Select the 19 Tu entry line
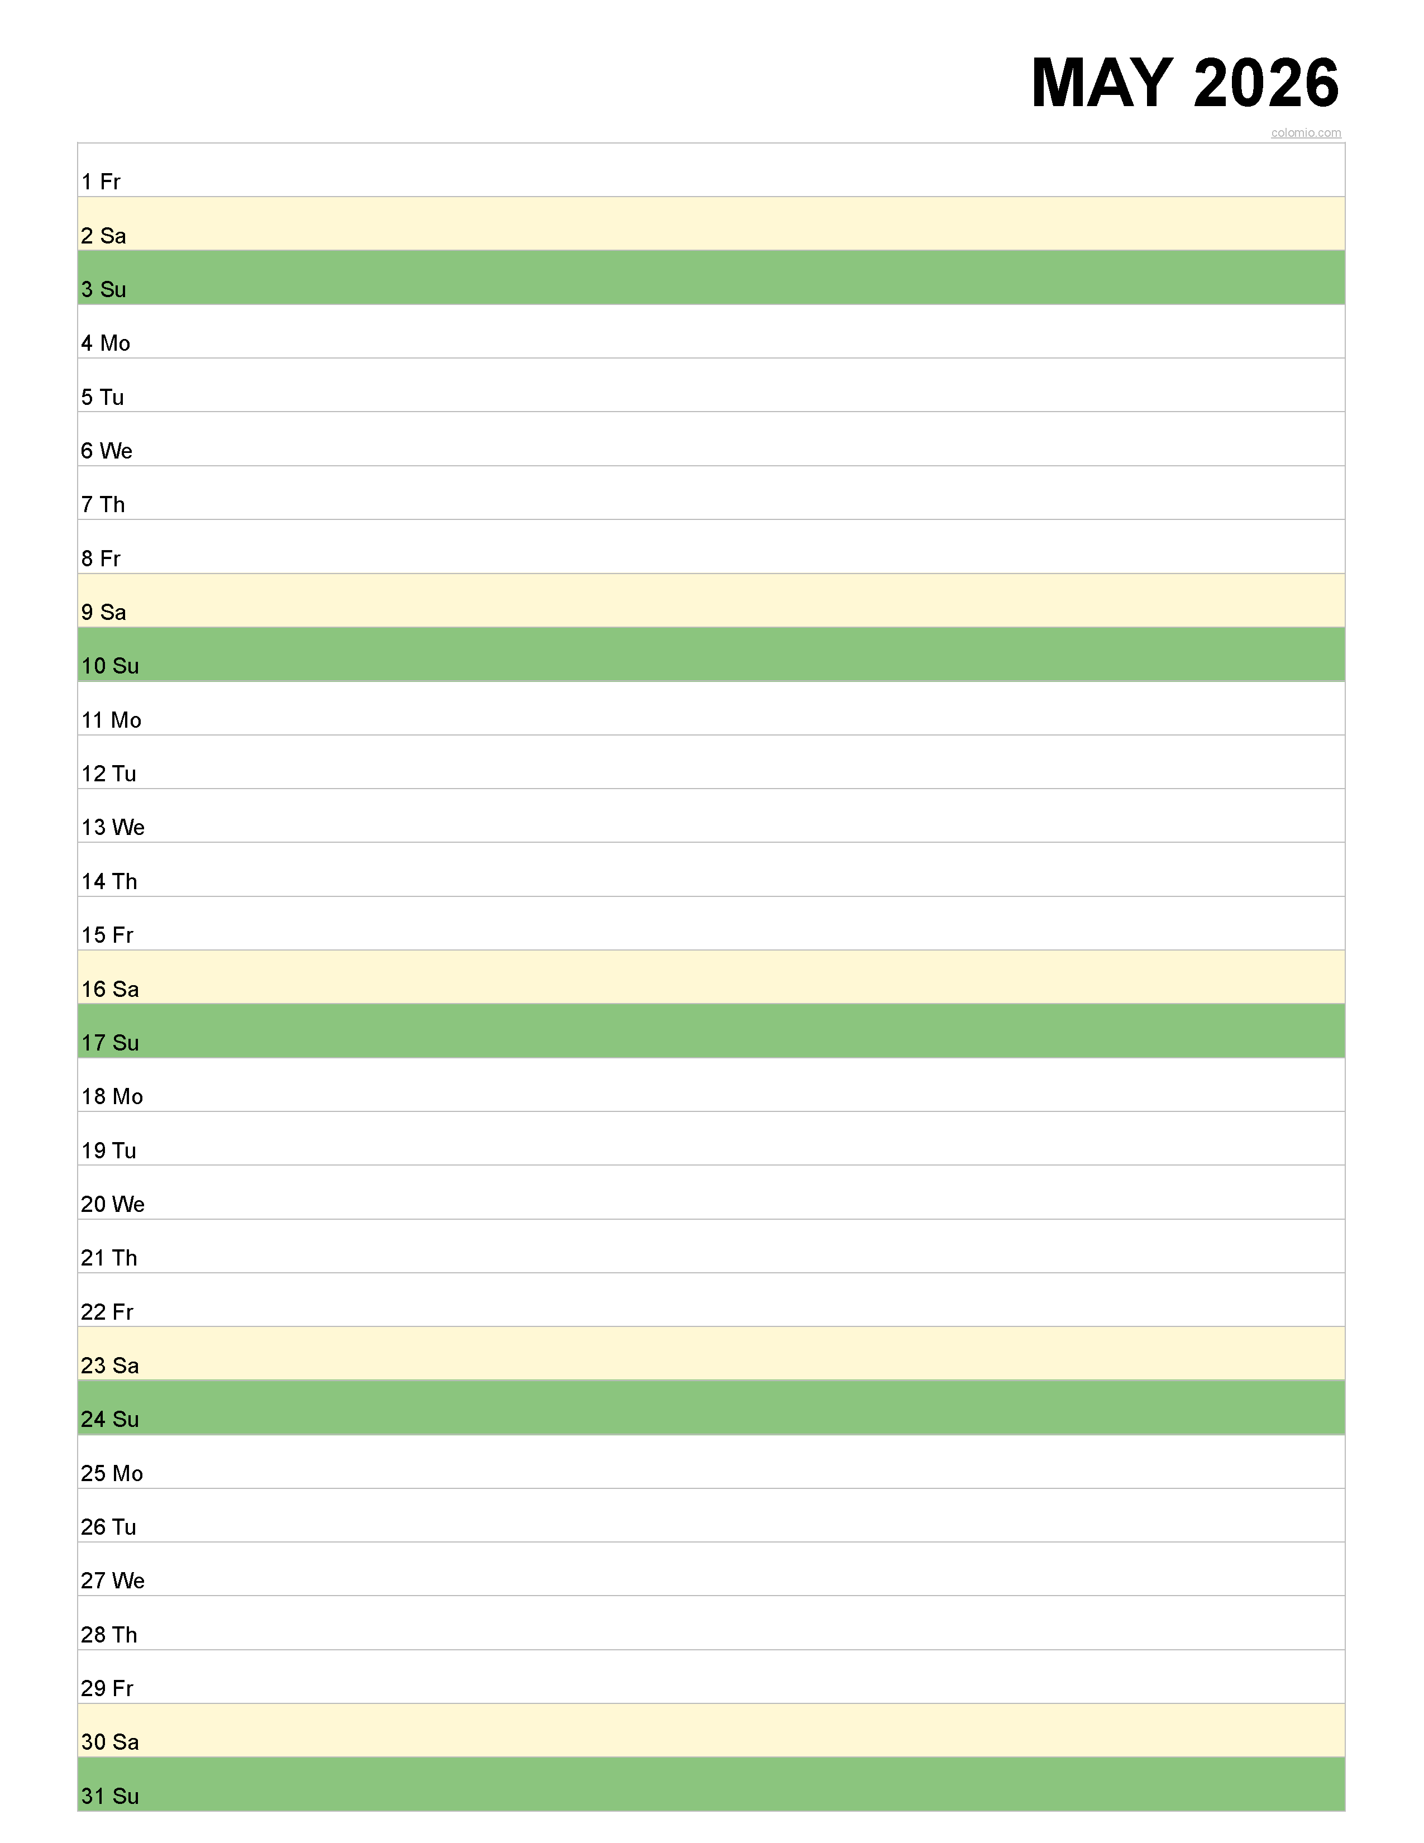The height and width of the screenshot is (1843, 1424). (711, 1138)
